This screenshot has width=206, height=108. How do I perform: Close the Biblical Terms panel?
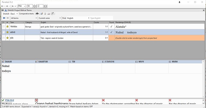coord(204,10)
